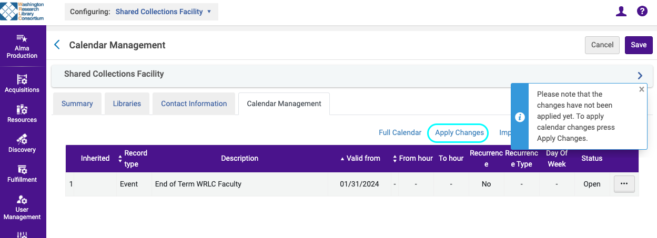Viewport: 657px width, 238px height.
Task: Open the Configuring Shared Collections Facility dropdown
Action: (163, 12)
